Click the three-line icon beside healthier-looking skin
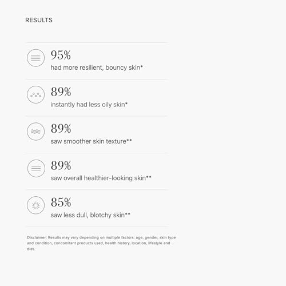Screen dimensions: 286x286 pyautogui.click(x=36, y=168)
